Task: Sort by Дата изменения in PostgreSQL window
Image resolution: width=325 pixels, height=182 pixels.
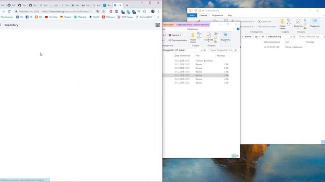Action: [182, 56]
